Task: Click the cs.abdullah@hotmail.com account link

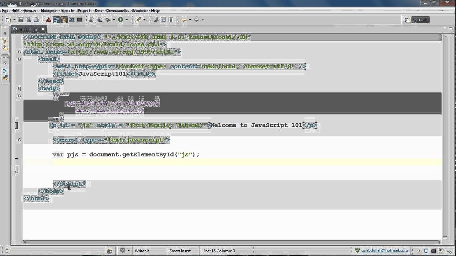Action: (385, 251)
